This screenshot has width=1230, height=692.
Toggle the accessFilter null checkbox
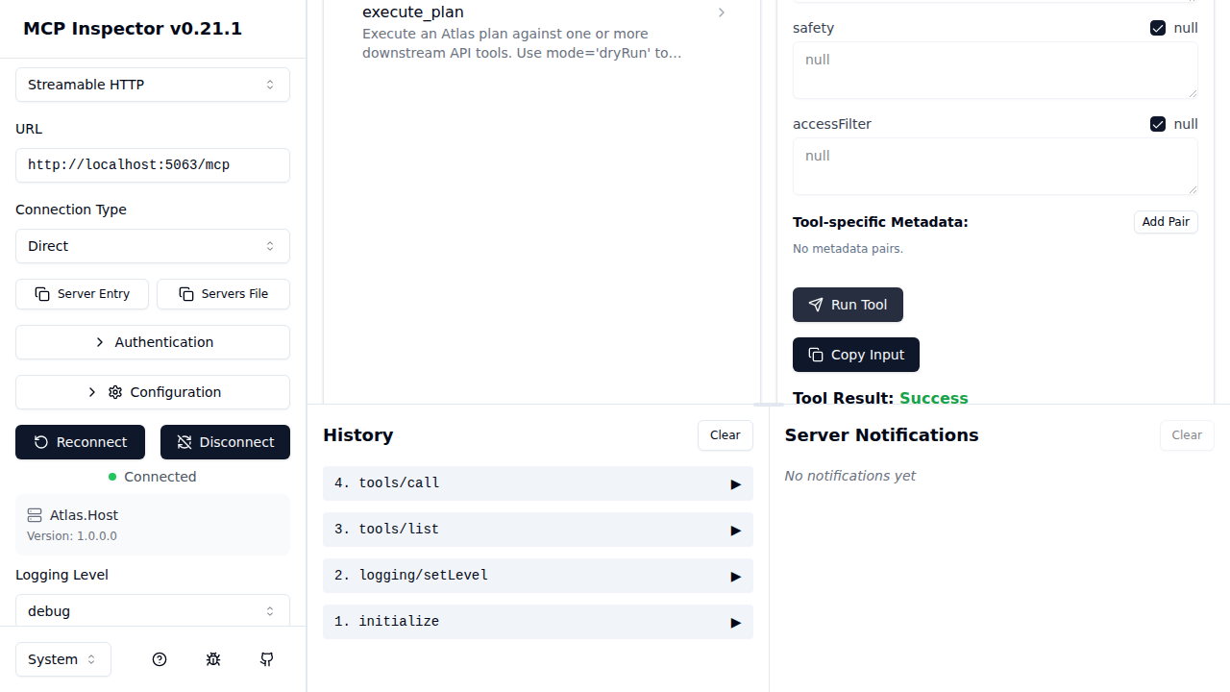pos(1158,124)
